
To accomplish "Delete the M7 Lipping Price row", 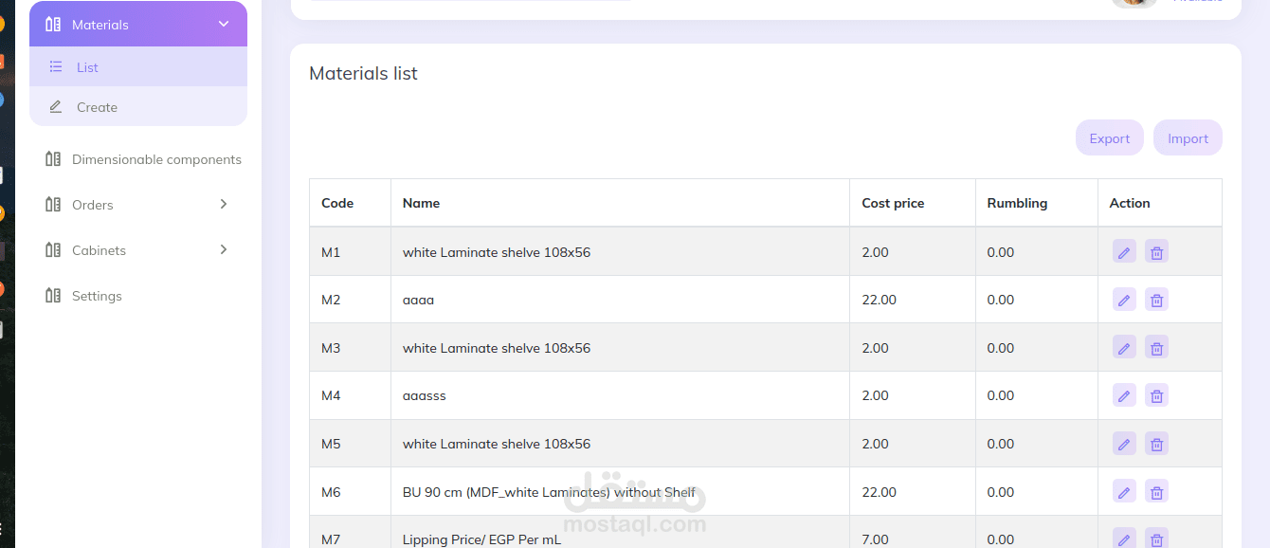I will tap(1156, 538).
